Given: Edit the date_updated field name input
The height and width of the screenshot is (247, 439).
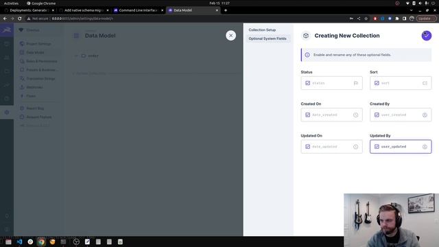Looking at the screenshot, I should click(332, 147).
